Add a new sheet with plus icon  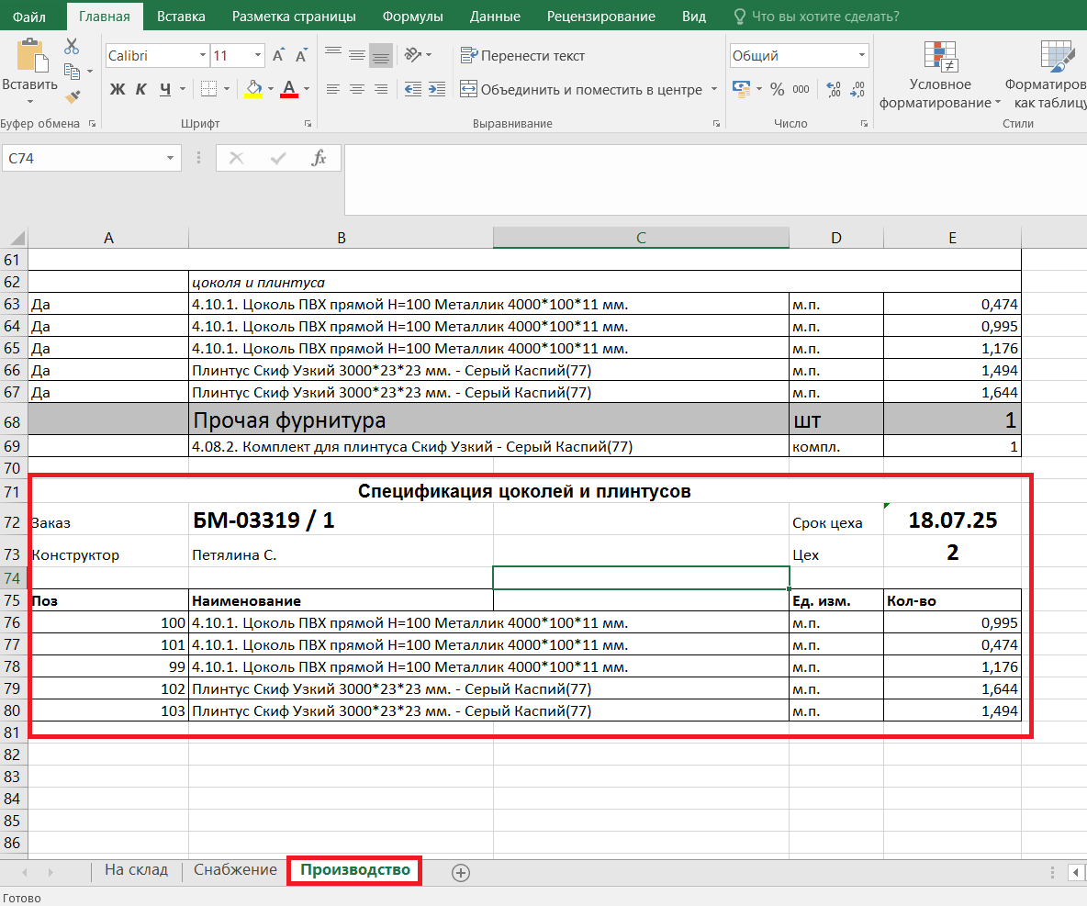pyautogui.click(x=461, y=872)
